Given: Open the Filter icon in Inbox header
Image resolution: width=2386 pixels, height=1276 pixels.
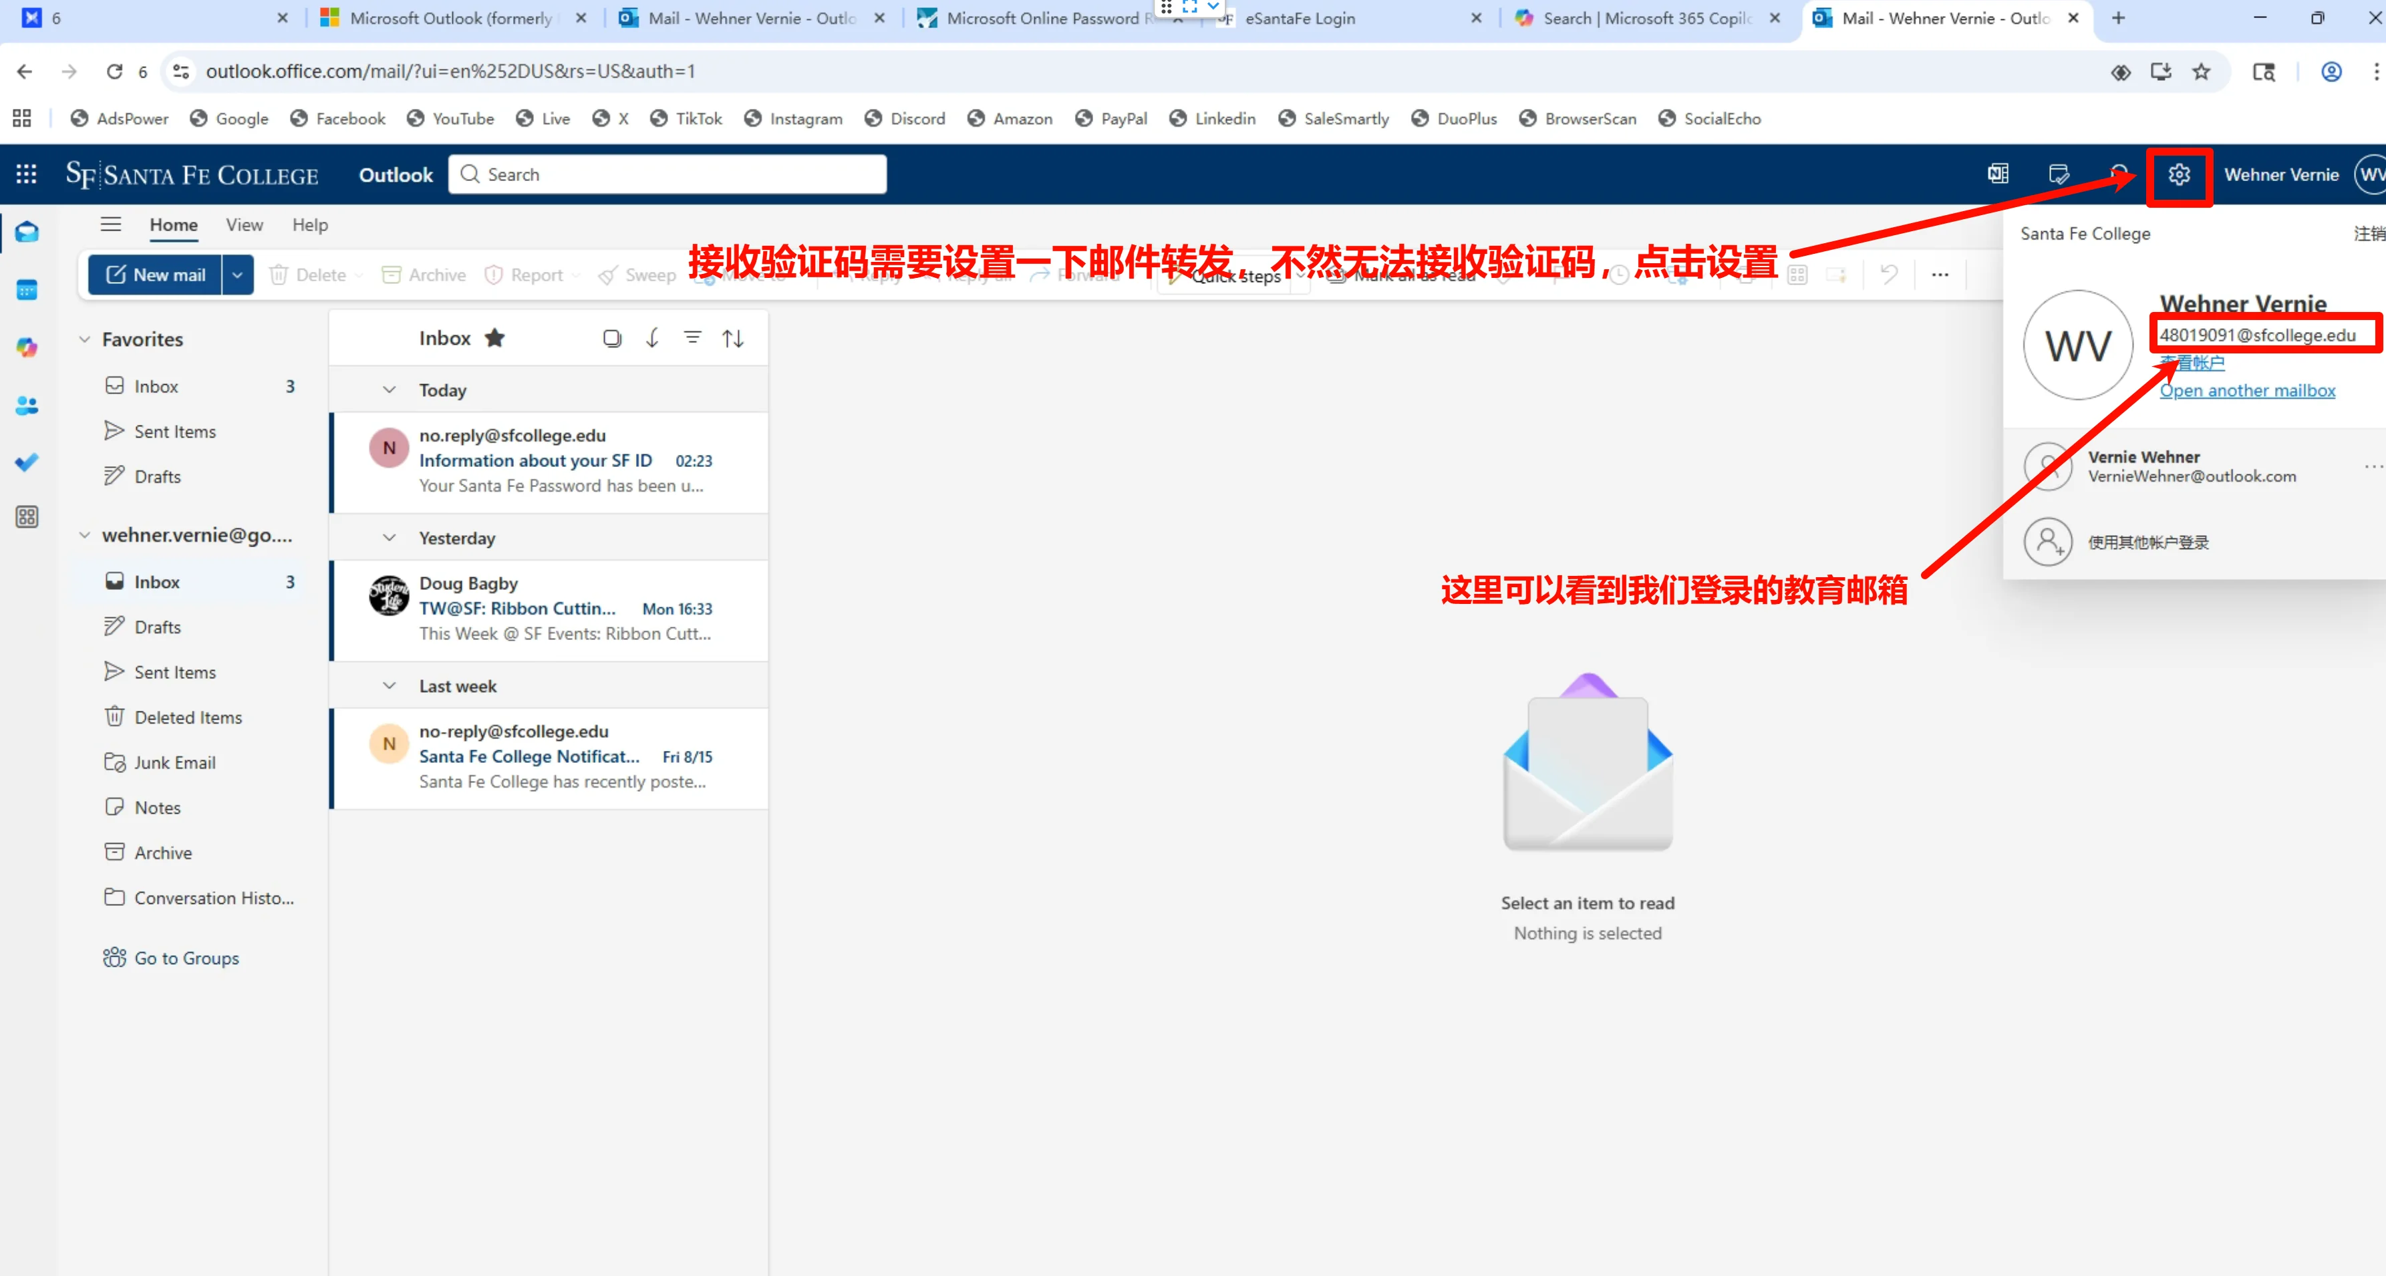Looking at the screenshot, I should [x=692, y=338].
